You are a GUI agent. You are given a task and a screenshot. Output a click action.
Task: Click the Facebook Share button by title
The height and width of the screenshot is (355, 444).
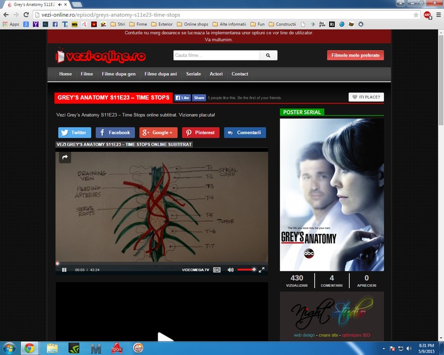coord(199,98)
